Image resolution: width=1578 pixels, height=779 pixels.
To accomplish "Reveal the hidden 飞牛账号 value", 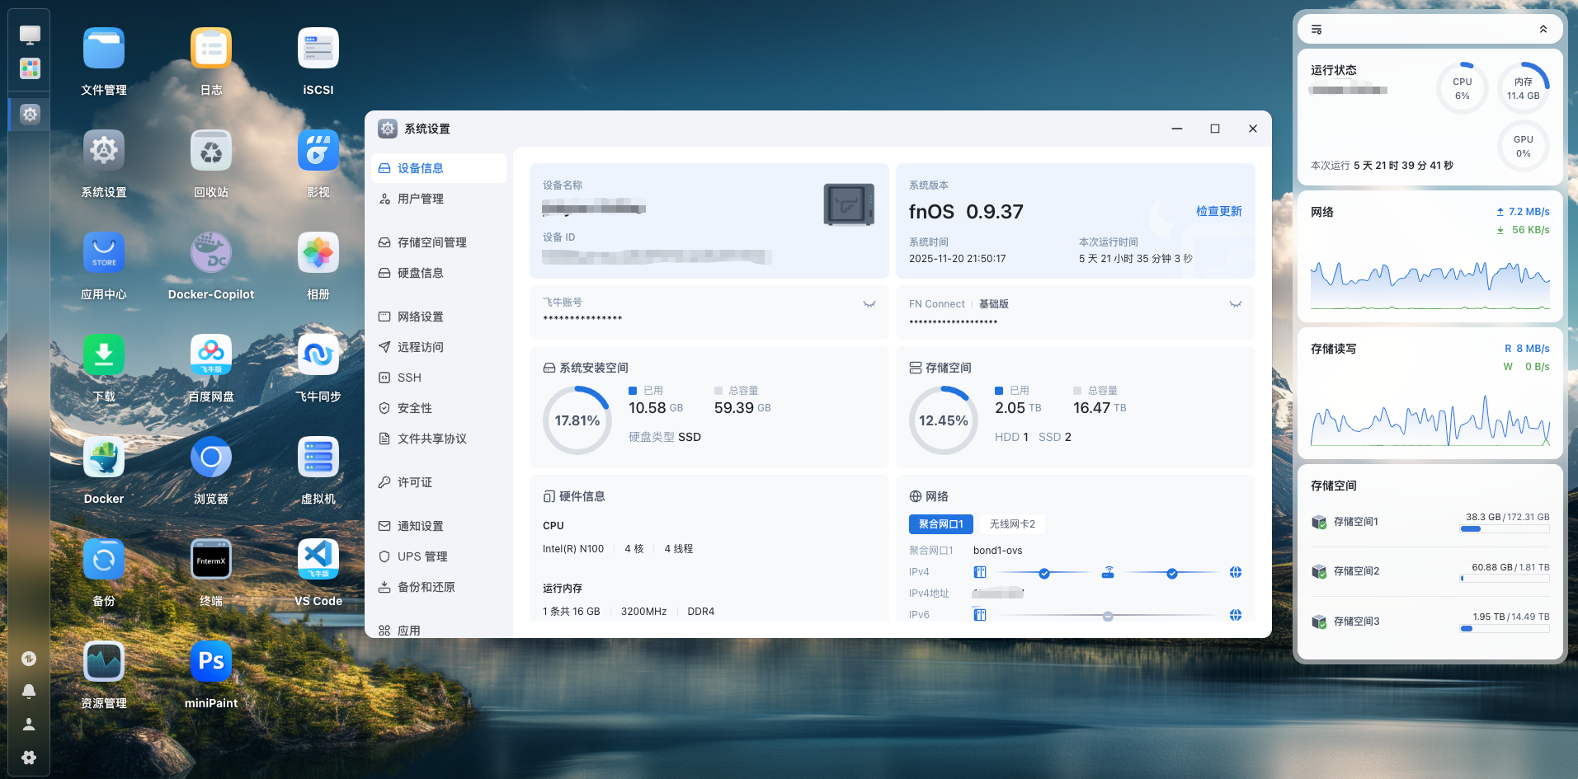I will (869, 304).
